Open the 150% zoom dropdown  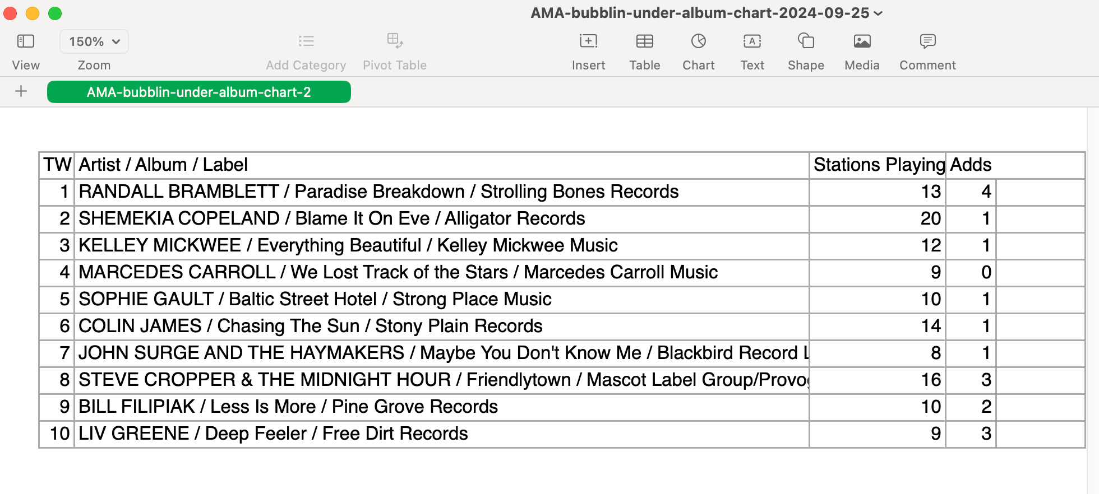click(x=94, y=41)
